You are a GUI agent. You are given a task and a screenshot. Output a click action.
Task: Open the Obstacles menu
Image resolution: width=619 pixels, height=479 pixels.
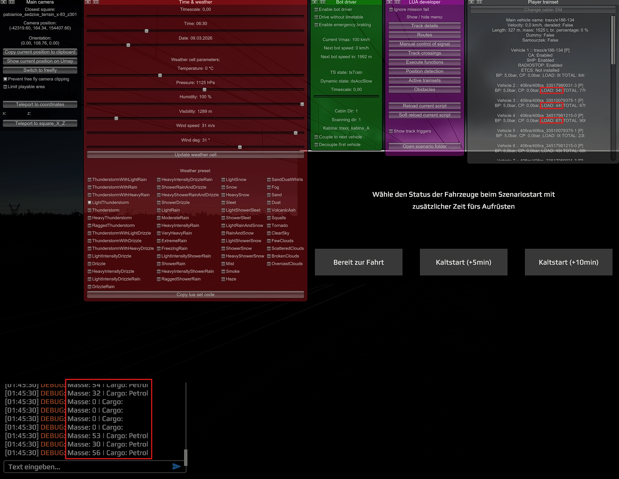(425, 90)
